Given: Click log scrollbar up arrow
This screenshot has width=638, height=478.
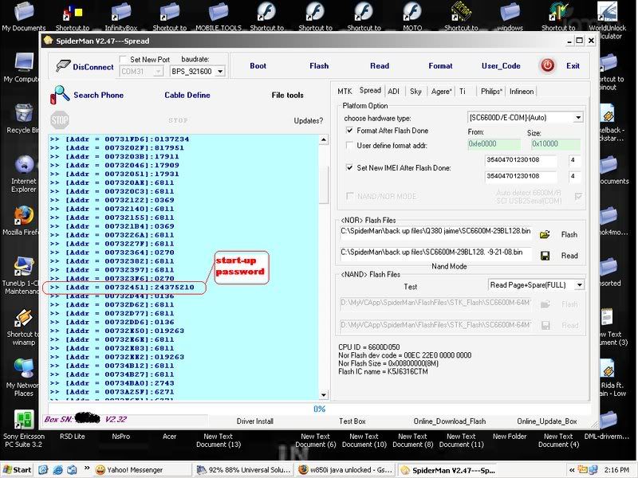Looking at the screenshot, I should click(324, 140).
